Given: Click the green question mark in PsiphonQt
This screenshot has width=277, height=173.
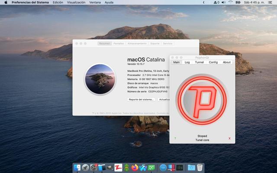Looking at the screenshot, I should click(x=175, y=138).
